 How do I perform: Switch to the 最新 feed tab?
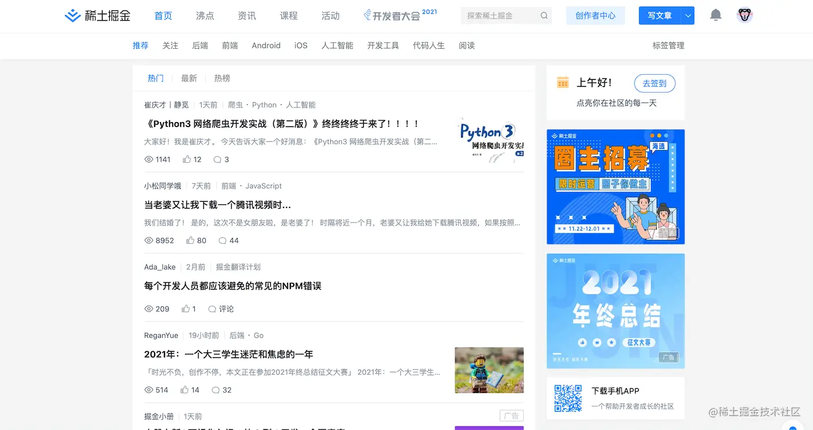[189, 78]
